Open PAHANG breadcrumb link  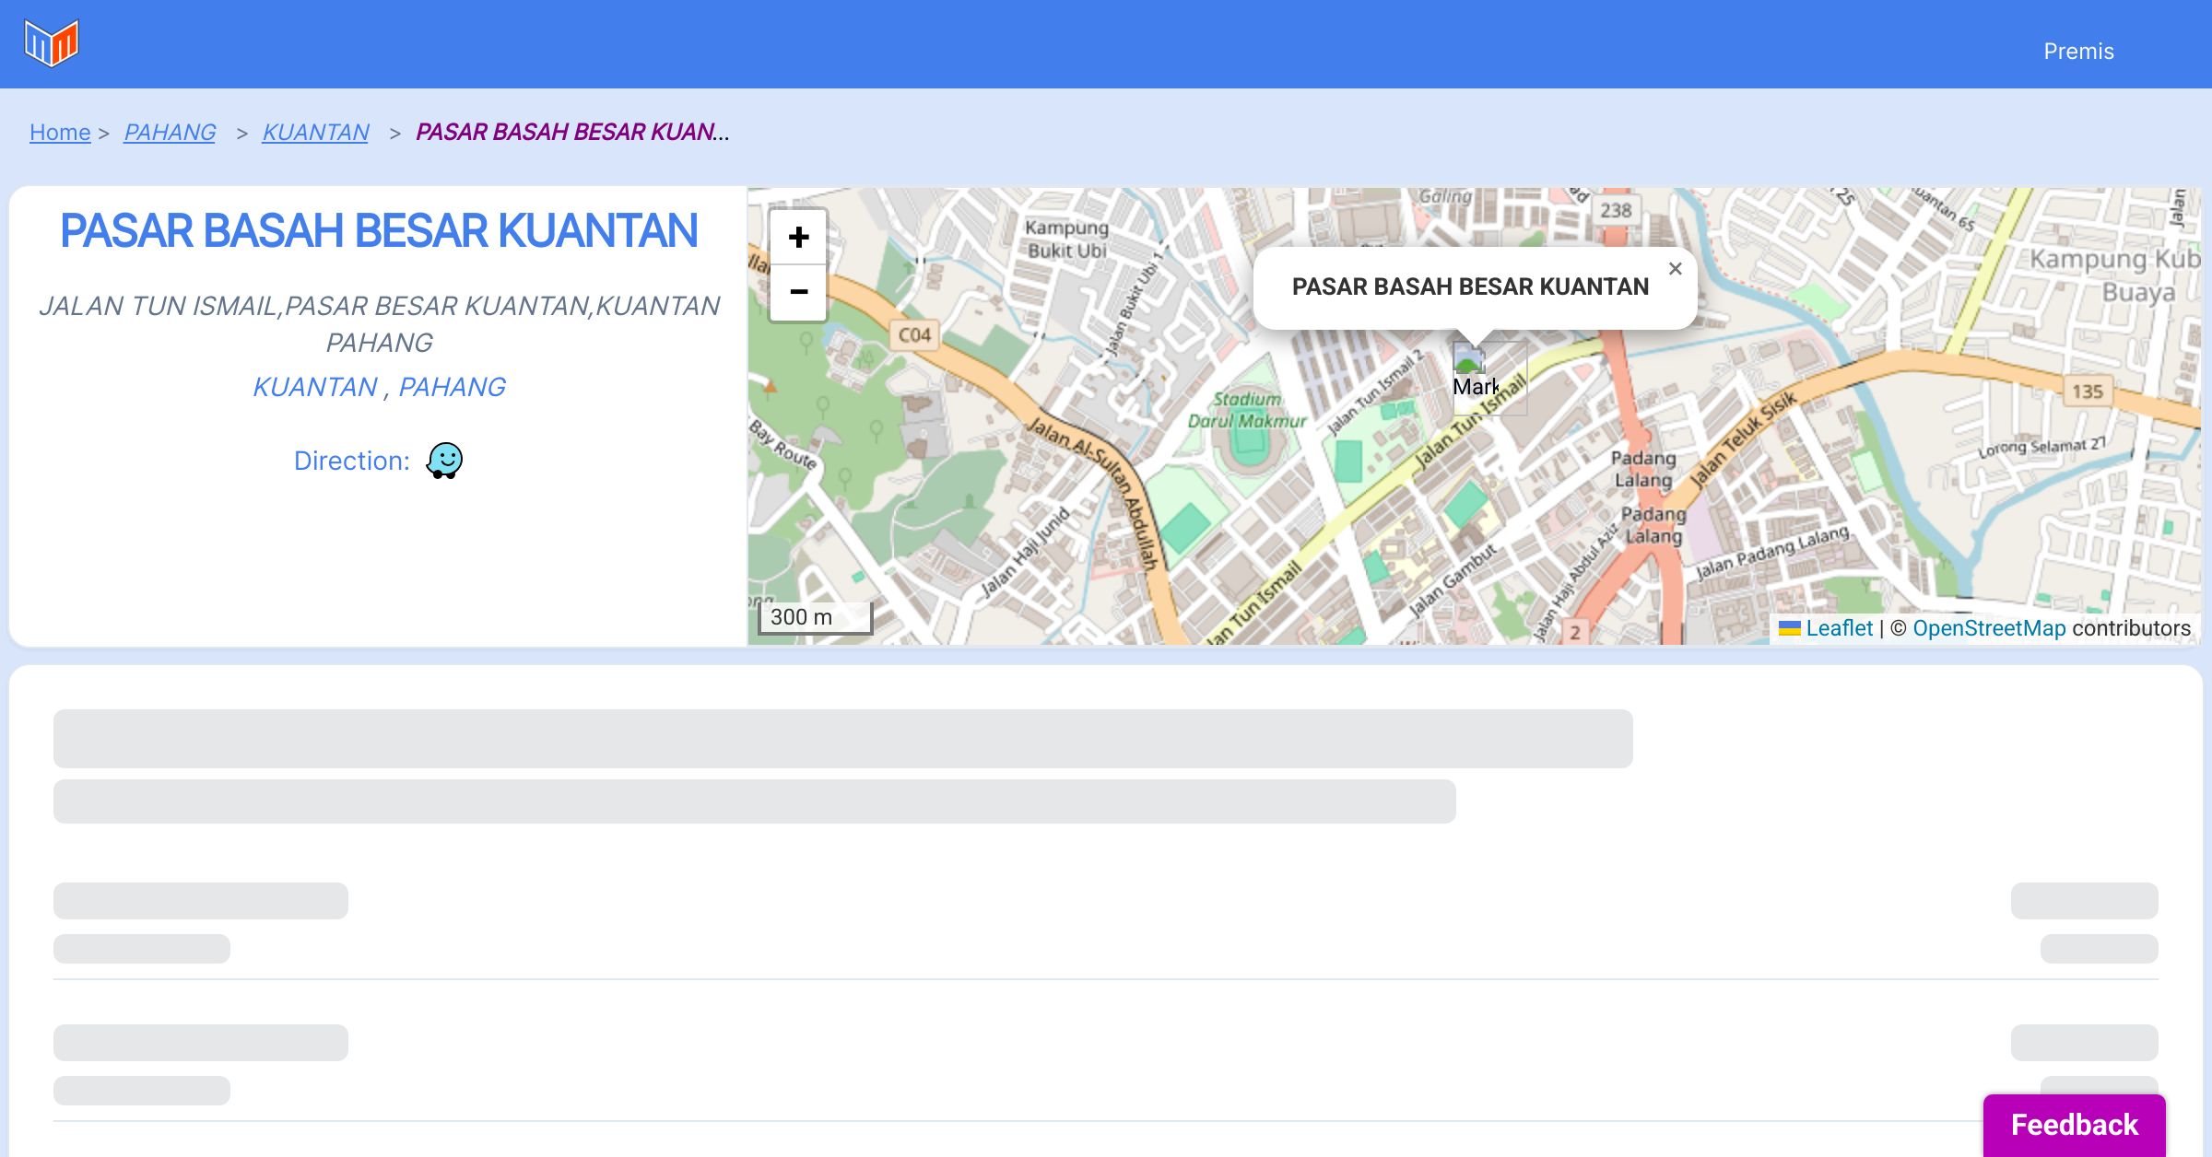[x=170, y=133]
